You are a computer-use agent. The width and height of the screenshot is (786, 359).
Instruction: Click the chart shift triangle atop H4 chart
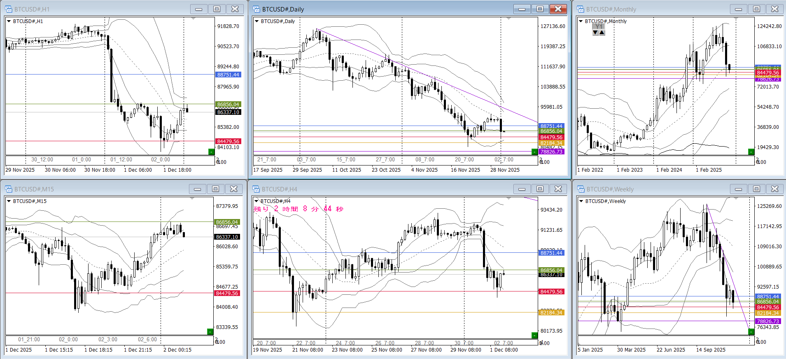509,198
